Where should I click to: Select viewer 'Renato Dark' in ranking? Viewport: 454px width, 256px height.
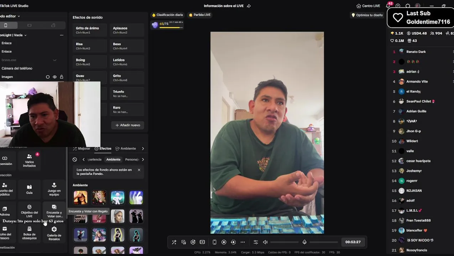[416, 52]
